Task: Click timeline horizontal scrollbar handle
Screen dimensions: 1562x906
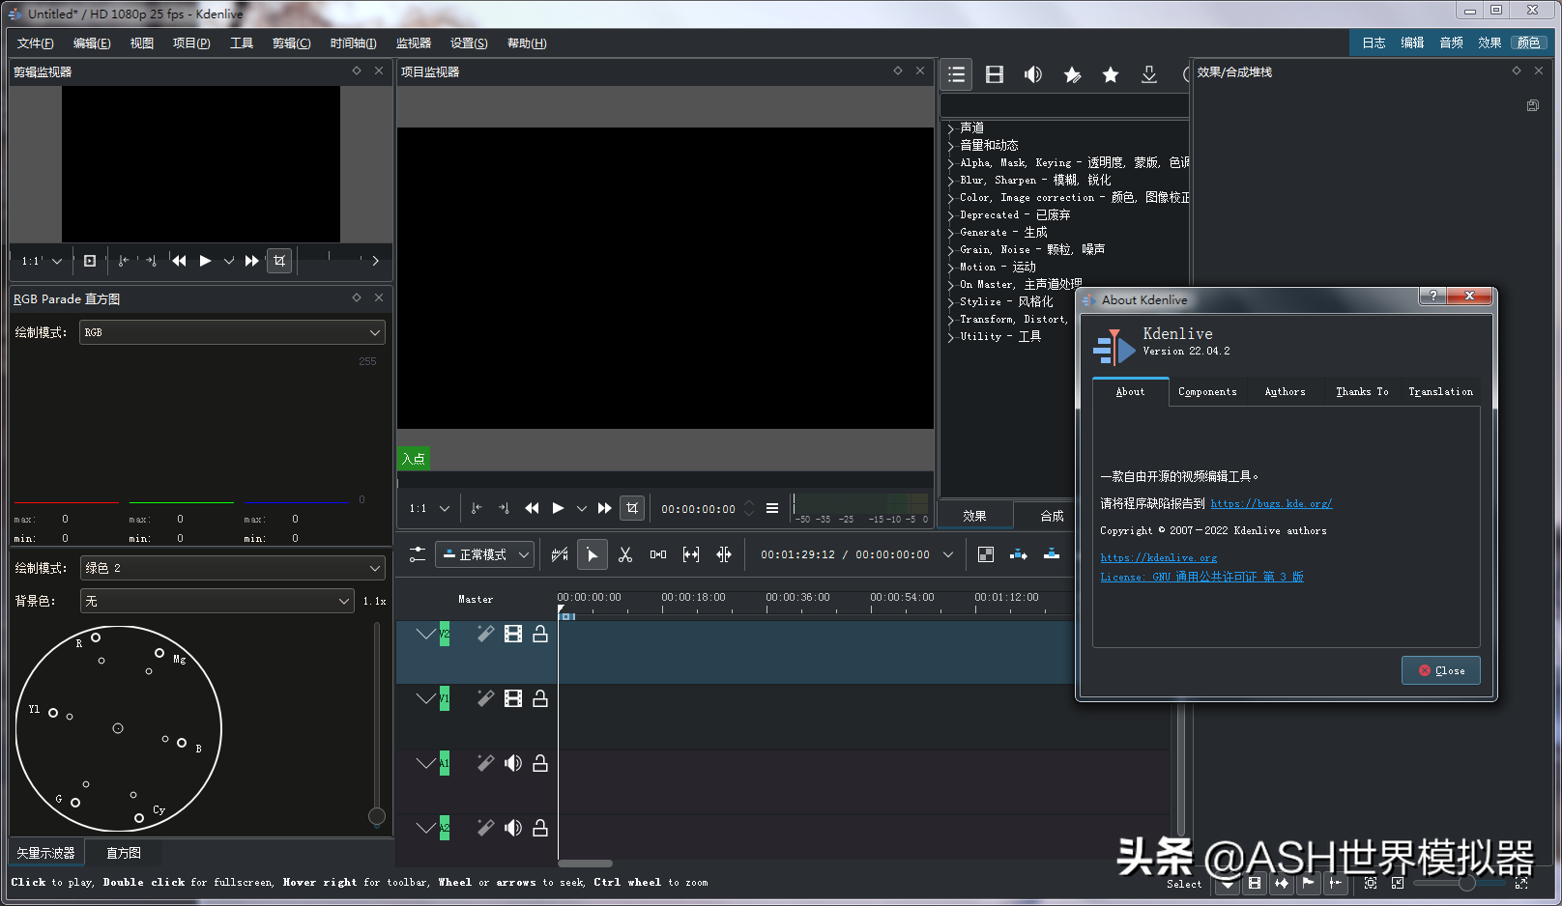Action: pyautogui.click(x=585, y=864)
